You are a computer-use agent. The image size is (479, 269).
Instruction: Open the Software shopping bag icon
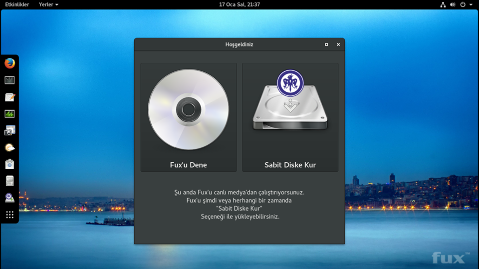(9, 164)
